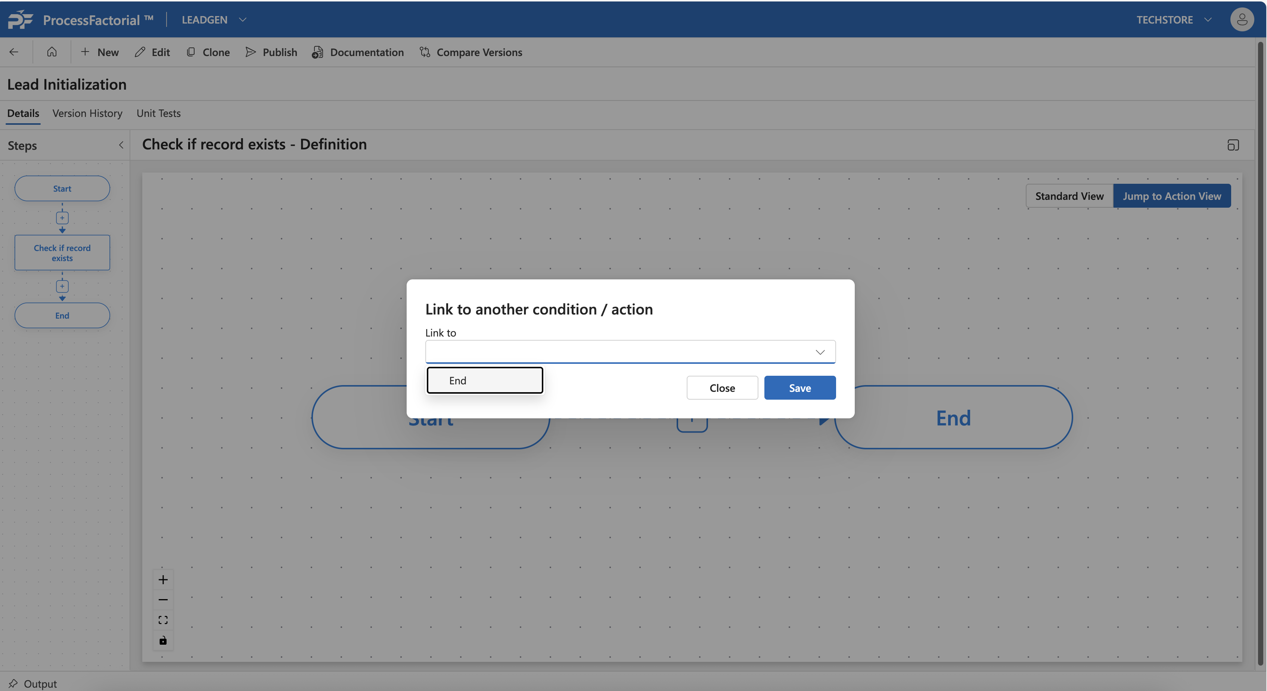Click the canvas zoom out minus icon
Screen dimensions: 1267x691
click(x=163, y=600)
